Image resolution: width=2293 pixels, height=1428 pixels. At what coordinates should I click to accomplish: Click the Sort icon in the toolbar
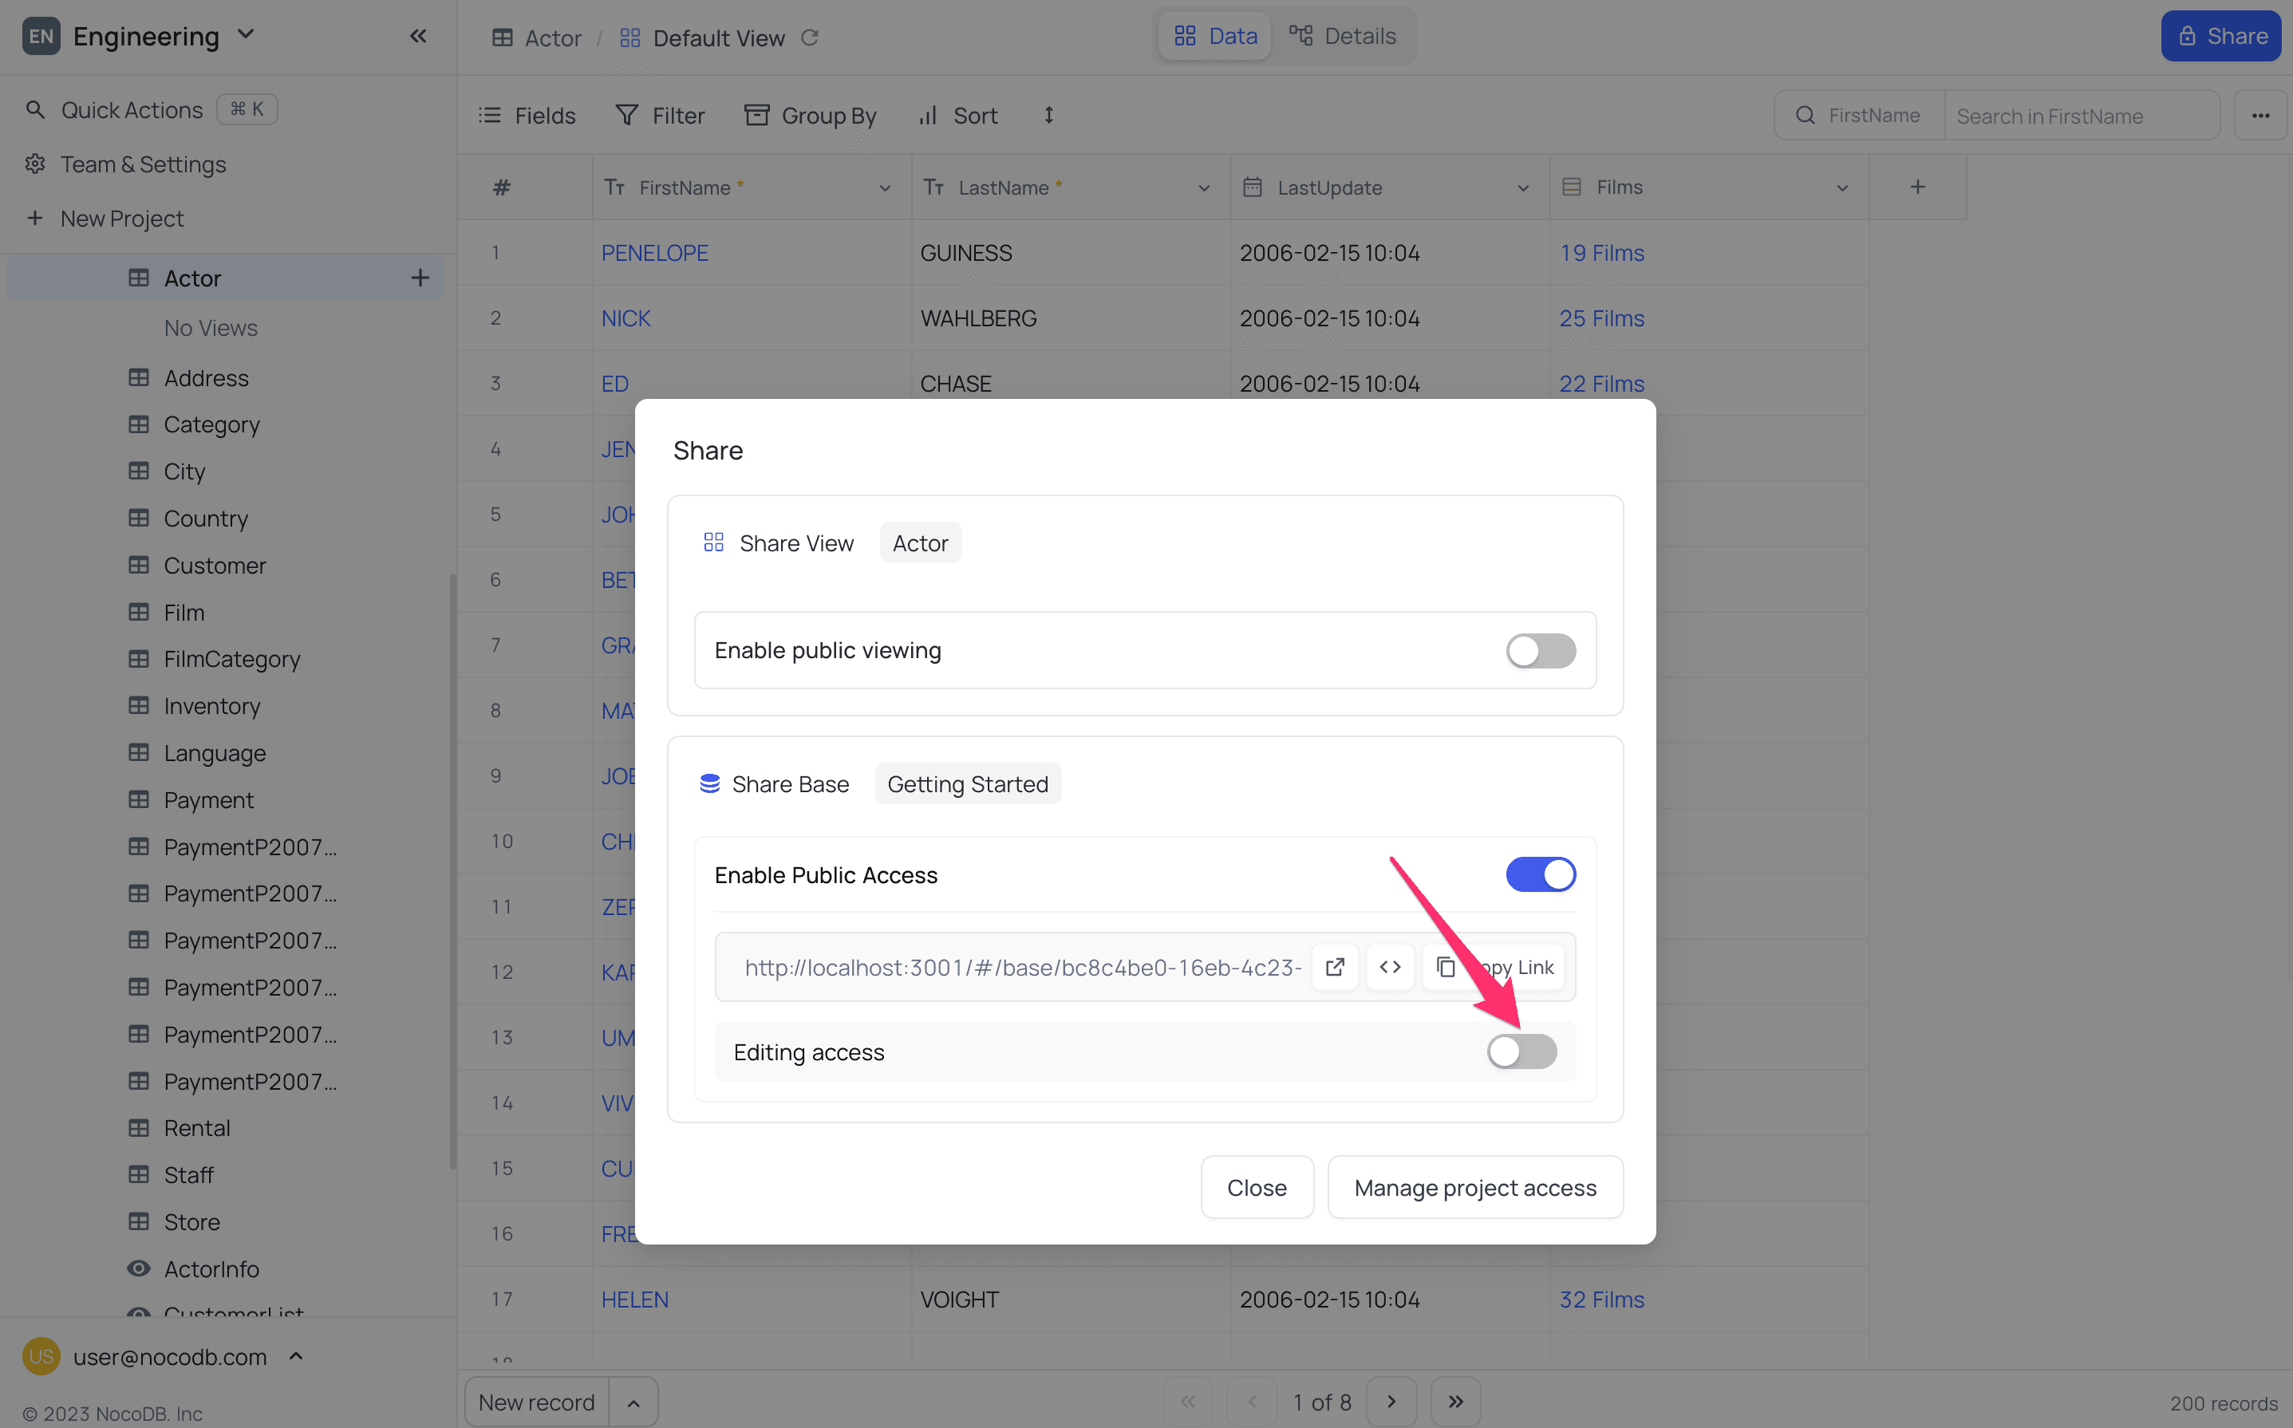929,115
